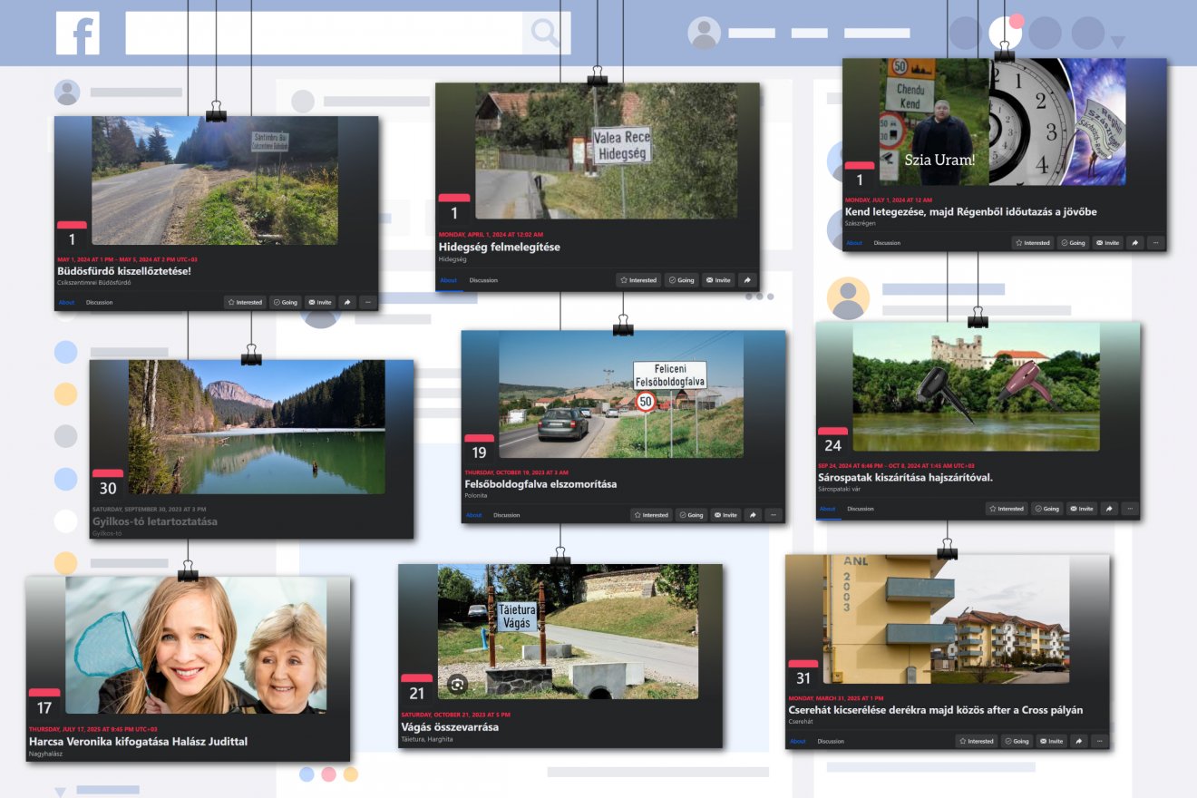Share the Sárospatak kiszárítása event
Screen dimensions: 1197x798
coord(1109,509)
